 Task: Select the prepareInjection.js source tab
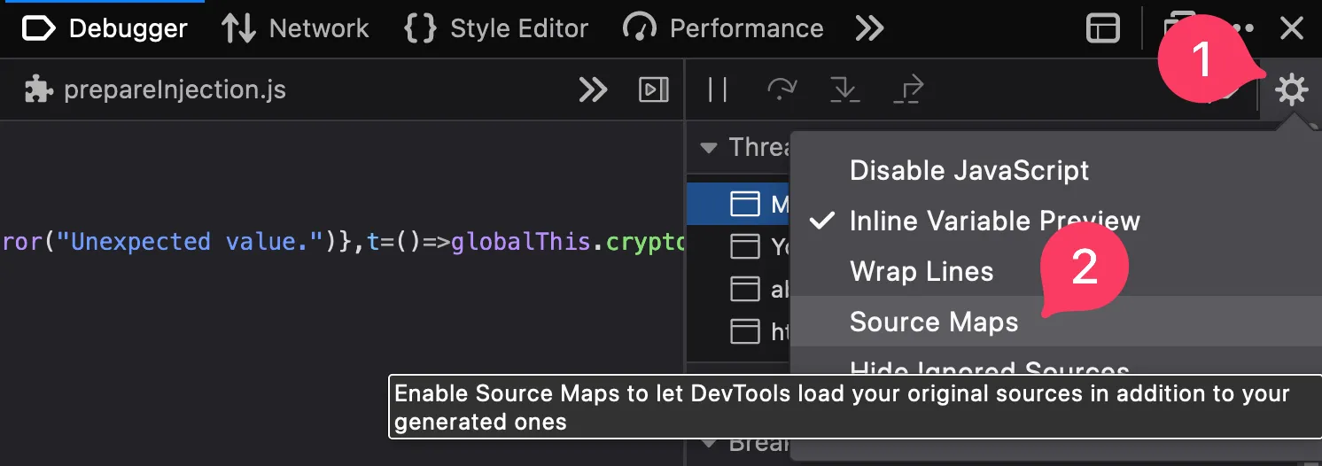point(155,89)
